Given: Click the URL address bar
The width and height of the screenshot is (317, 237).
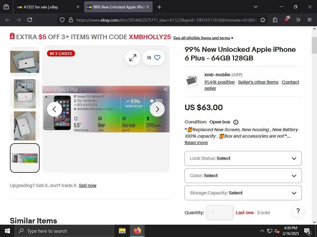Looking at the screenshot, I should pos(166,20).
